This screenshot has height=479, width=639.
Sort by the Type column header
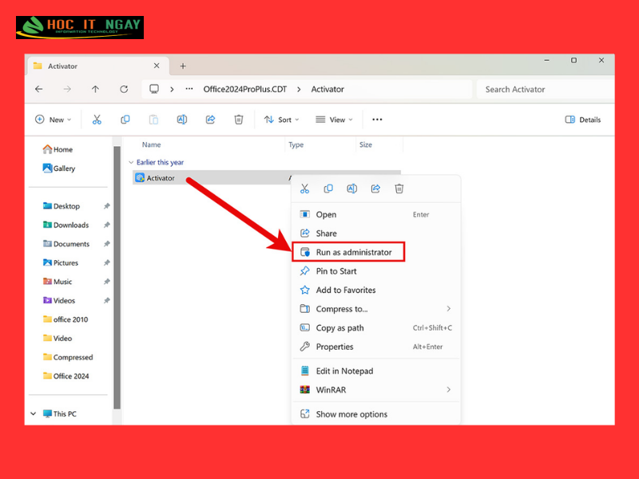pyautogui.click(x=296, y=144)
